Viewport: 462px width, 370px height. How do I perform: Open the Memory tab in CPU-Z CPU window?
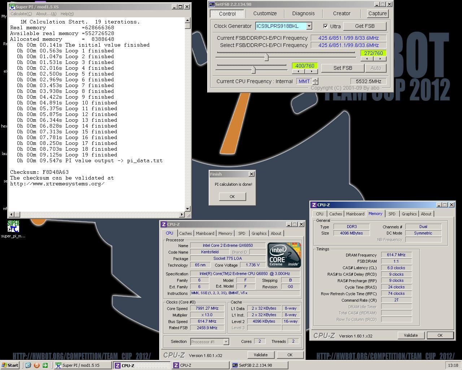(x=225, y=233)
